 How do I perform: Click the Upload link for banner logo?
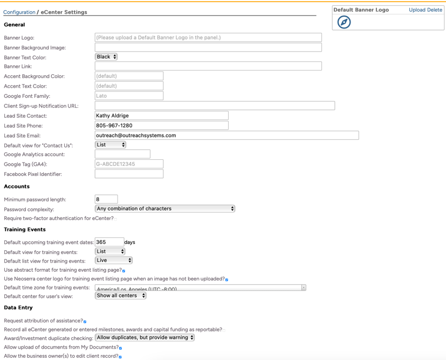pos(417,10)
